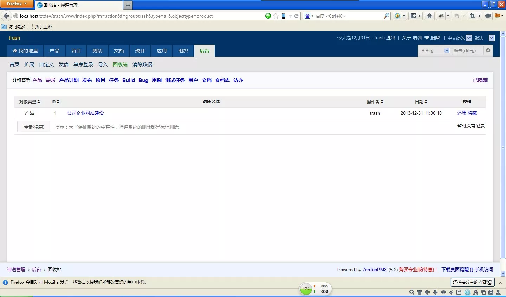Screen dimensions: 506x297
Task: Open the bookmarks star button dropdown arrow
Action: click(x=419, y=16)
